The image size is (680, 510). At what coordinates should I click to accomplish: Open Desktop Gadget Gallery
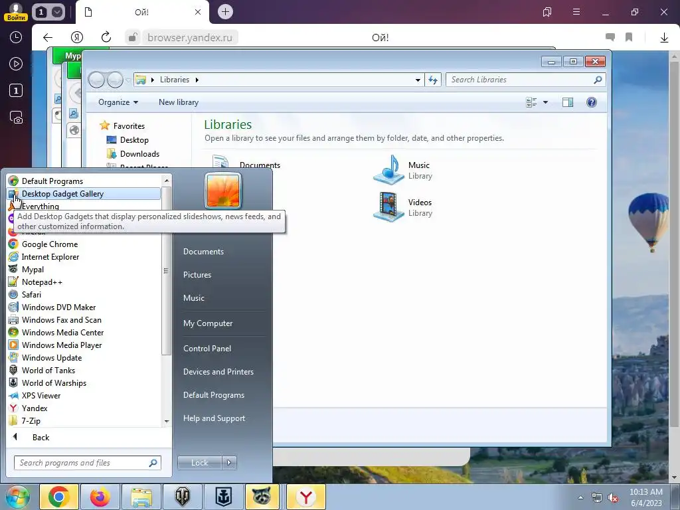(84, 194)
